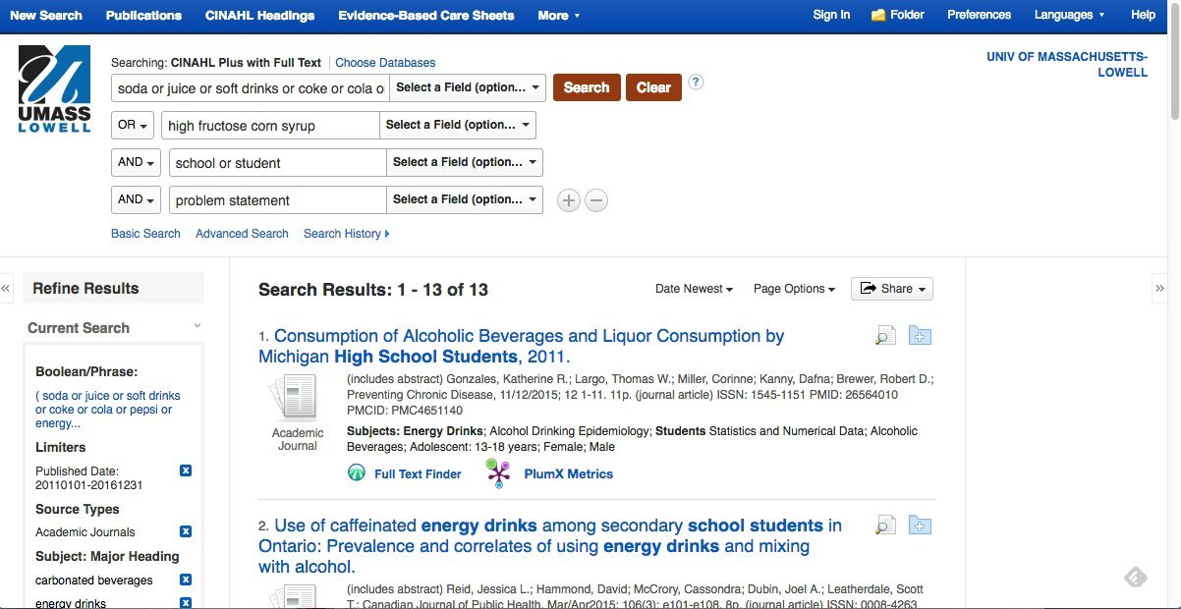Preview first result with magnifier icon
Screen dimensions: 1181x609
click(885, 336)
